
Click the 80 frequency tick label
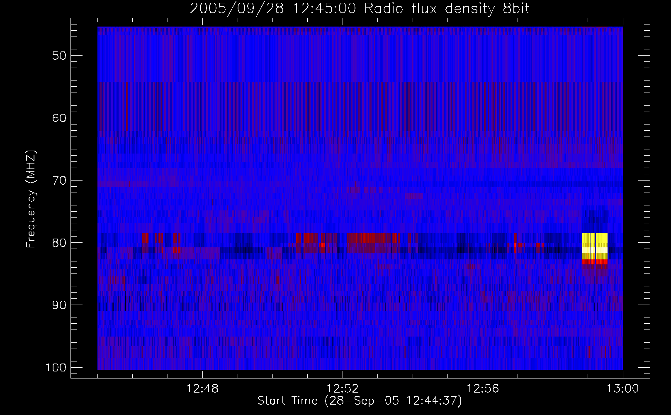(x=59, y=243)
